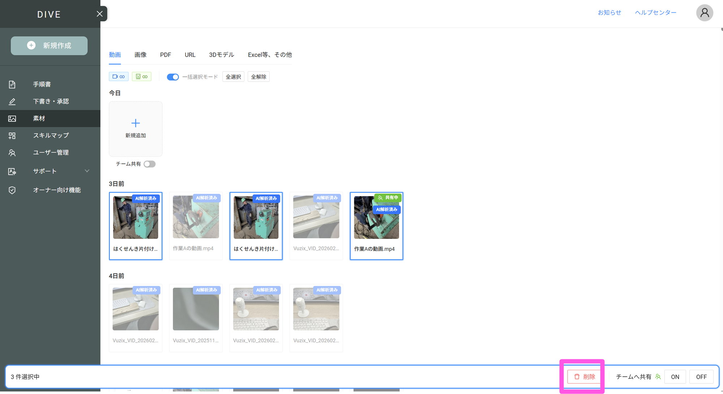
Task: Click the 下書き・承認 pencil icon
Action: tap(12, 102)
